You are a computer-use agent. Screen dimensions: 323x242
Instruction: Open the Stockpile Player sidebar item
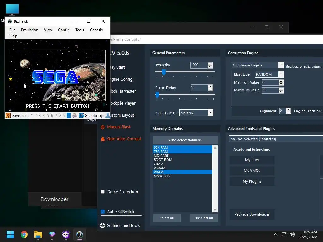[x=123, y=103]
